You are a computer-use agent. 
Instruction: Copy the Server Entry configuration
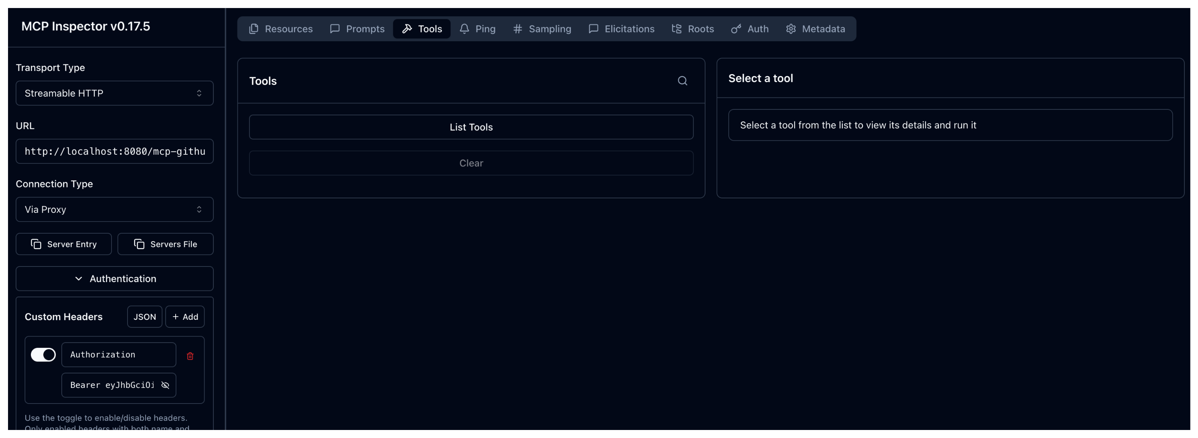click(x=64, y=244)
